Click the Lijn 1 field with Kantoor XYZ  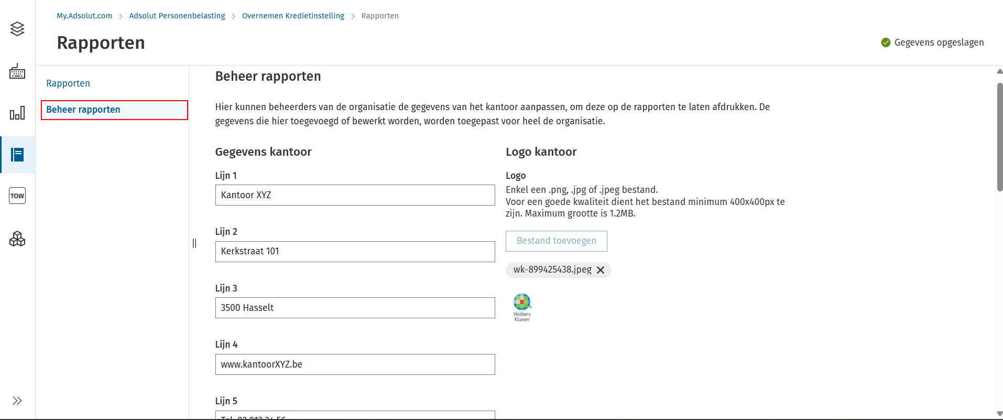(x=355, y=195)
